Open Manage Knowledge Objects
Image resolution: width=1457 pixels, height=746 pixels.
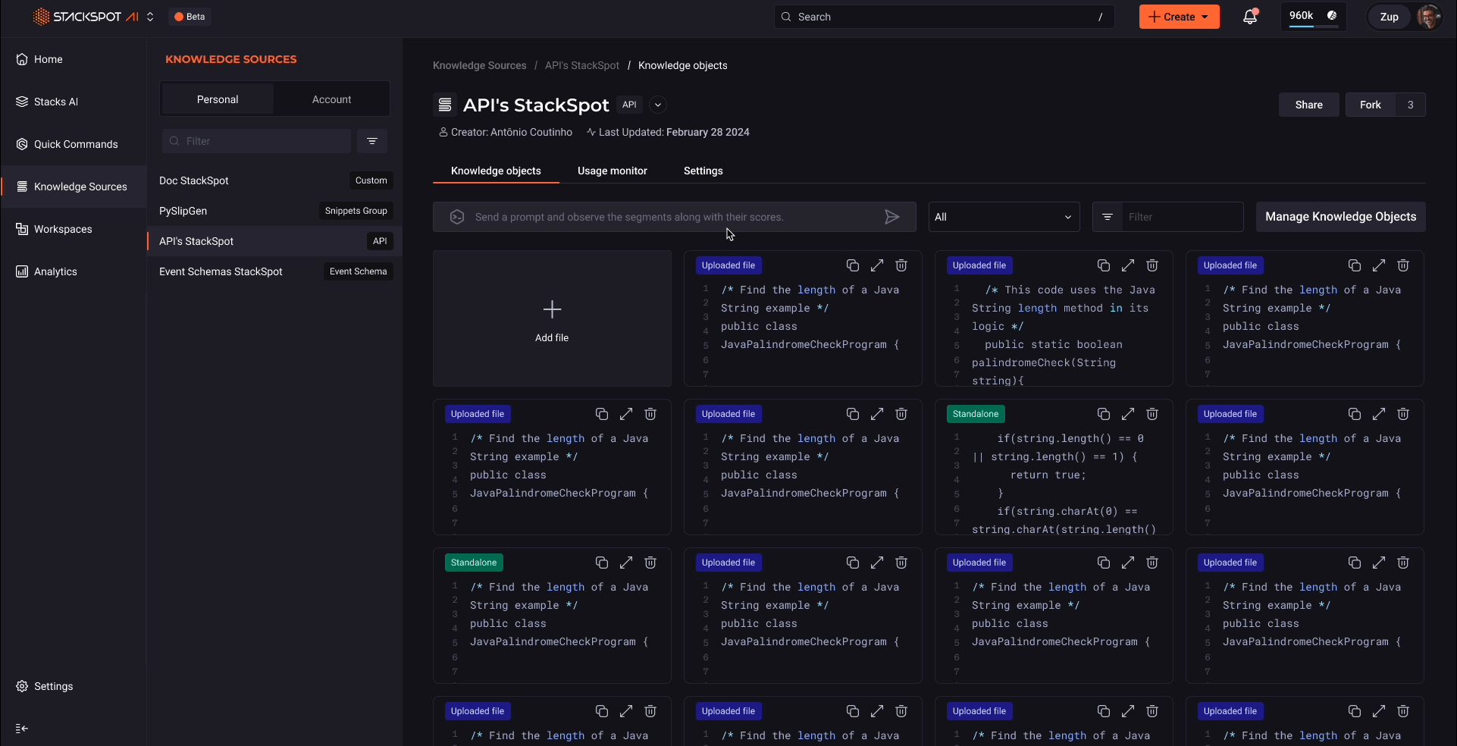click(1339, 217)
